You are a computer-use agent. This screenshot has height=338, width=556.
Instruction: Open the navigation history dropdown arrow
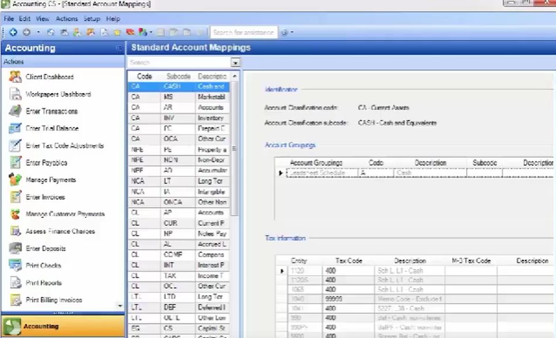click(x=38, y=32)
